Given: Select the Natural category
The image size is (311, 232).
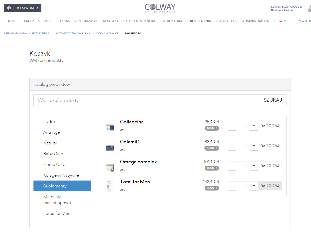Looking at the screenshot, I should [62, 143].
